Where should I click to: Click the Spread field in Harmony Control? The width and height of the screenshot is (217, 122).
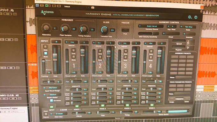pyautogui.click(x=179, y=41)
